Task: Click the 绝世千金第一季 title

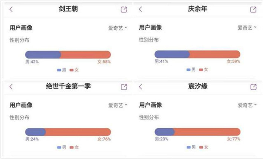Action: point(66,87)
